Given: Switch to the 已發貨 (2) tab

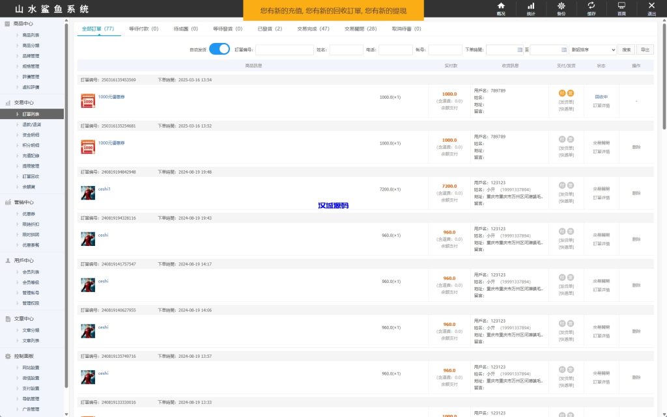Looking at the screenshot, I should pos(270,29).
